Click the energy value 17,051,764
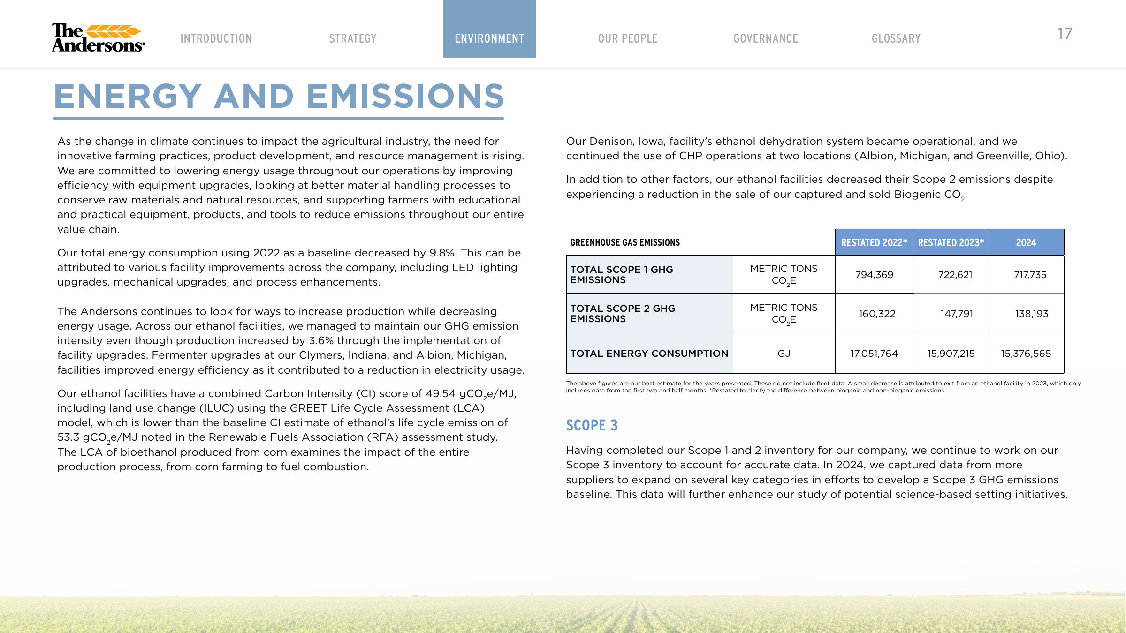Screen dimensions: 1126x633 874,354
